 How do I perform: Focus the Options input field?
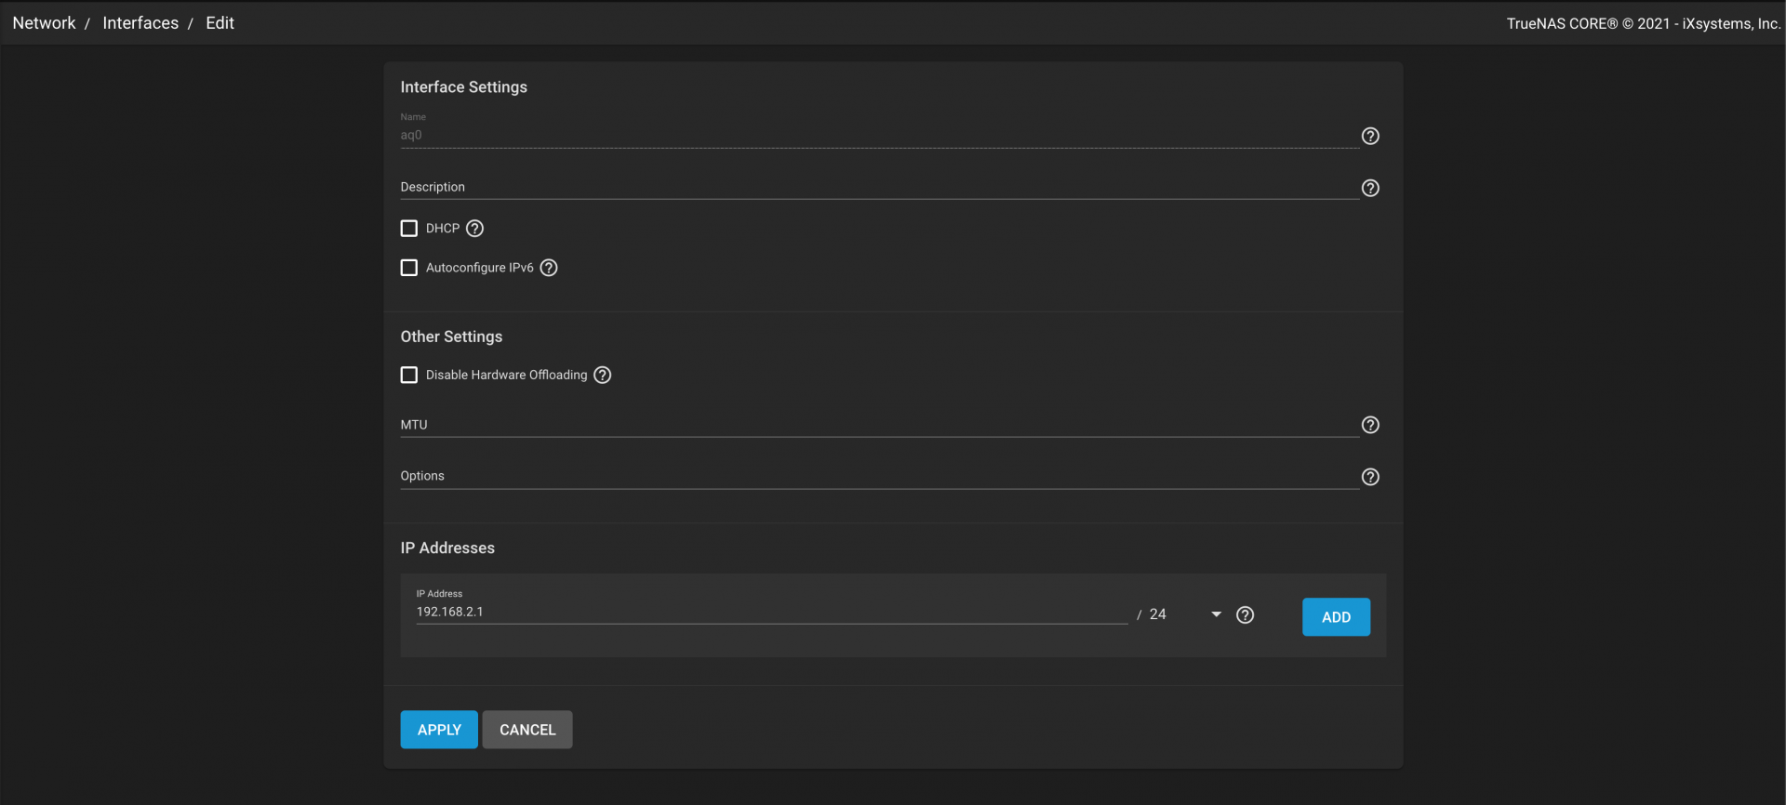pyautogui.click(x=879, y=476)
